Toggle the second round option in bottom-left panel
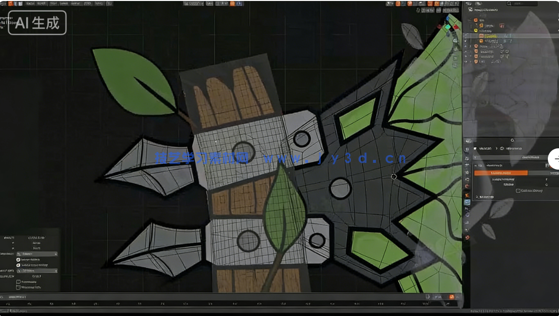 click(19, 265)
